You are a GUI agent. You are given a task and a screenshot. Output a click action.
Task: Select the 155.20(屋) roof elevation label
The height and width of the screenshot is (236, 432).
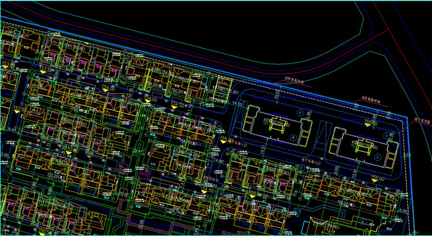[346, 204]
